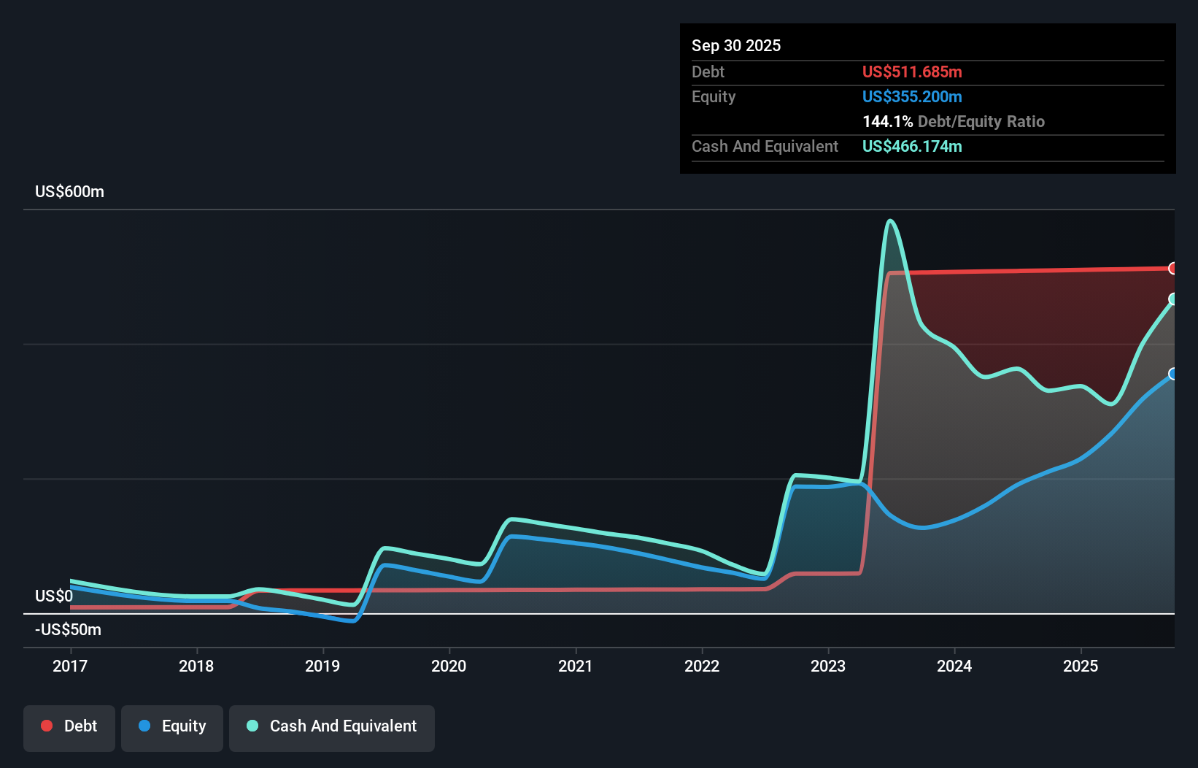The image size is (1198, 768).
Task: Click the US$600m axis label
Action: 69,191
